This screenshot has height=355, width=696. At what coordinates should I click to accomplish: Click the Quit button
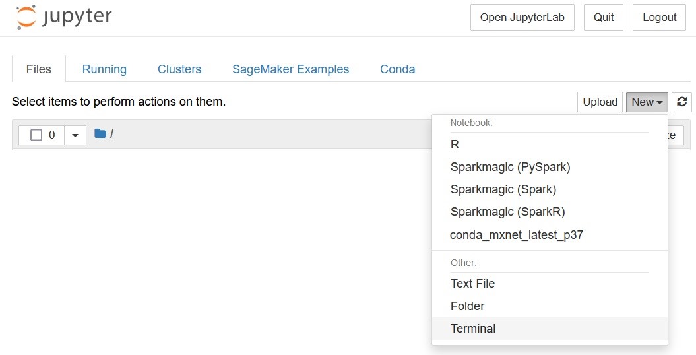[x=603, y=17]
